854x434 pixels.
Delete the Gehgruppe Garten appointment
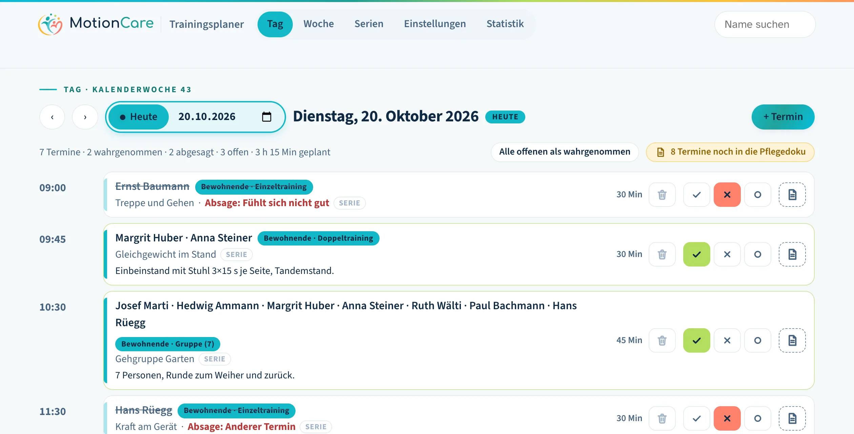point(662,340)
